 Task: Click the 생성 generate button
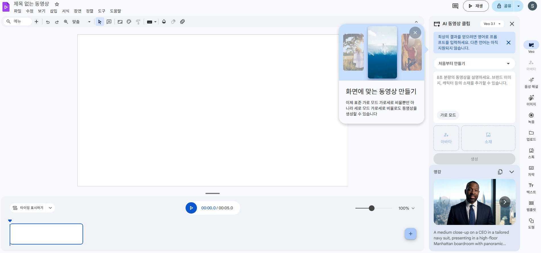(x=474, y=159)
